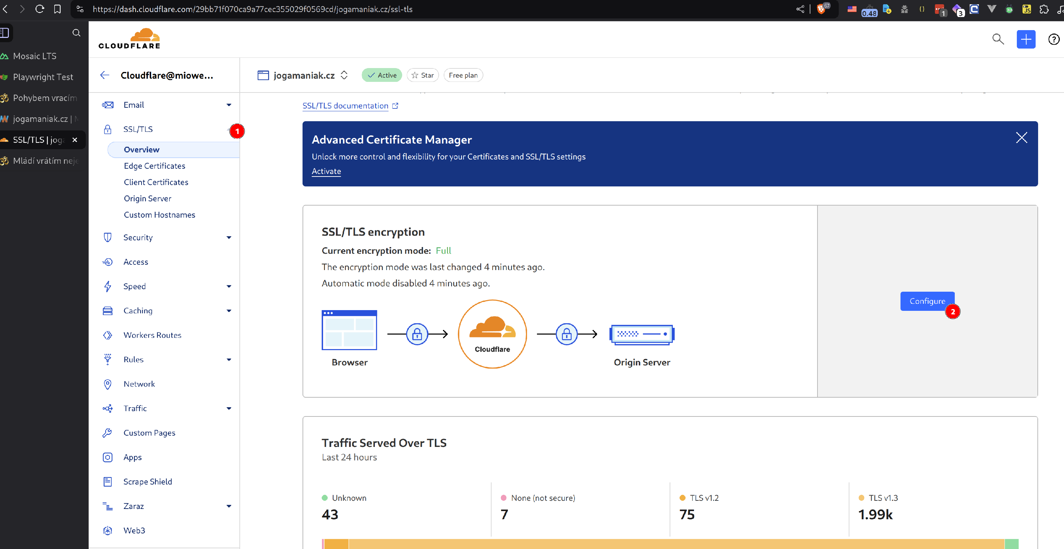Reload the page
This screenshot has height=549, width=1064.
40,9
